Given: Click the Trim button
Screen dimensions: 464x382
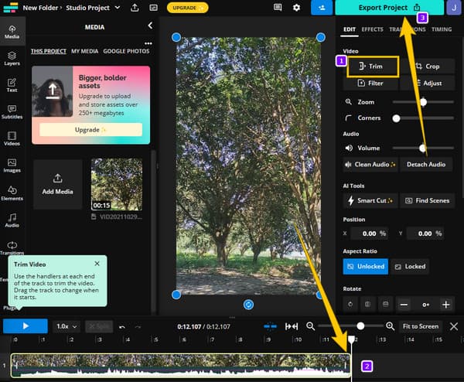Looking at the screenshot, I should tap(373, 67).
